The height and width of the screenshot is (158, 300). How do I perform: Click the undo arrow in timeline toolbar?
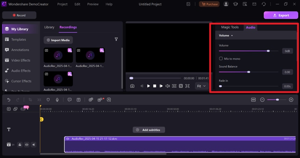click(9, 100)
